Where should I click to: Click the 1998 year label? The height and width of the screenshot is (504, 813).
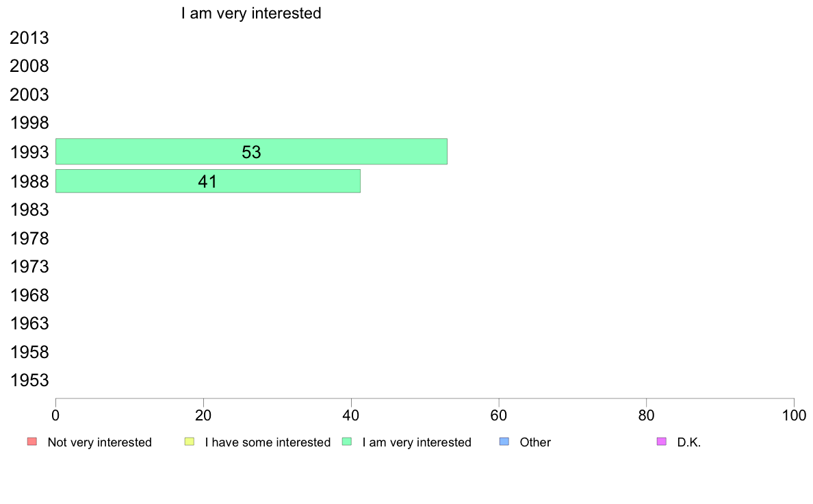click(x=29, y=123)
